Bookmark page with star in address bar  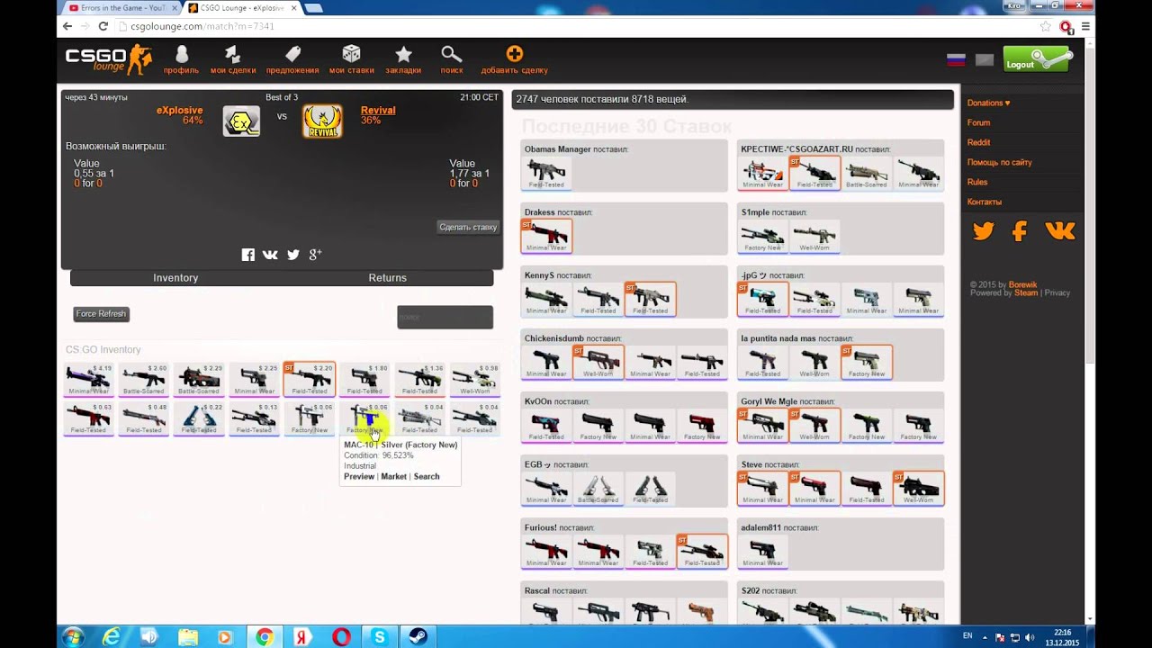[x=1046, y=27]
